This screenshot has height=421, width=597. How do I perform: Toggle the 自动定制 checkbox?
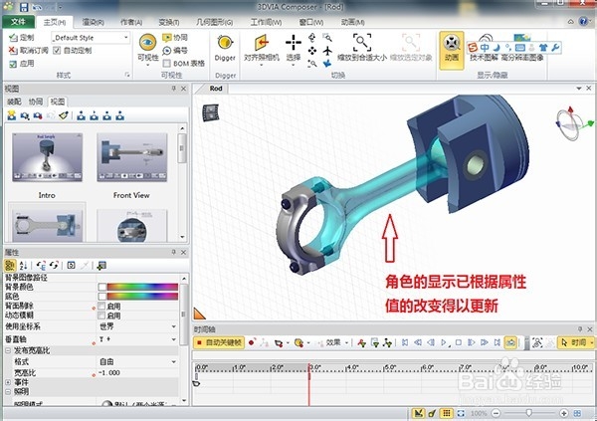tap(57, 51)
